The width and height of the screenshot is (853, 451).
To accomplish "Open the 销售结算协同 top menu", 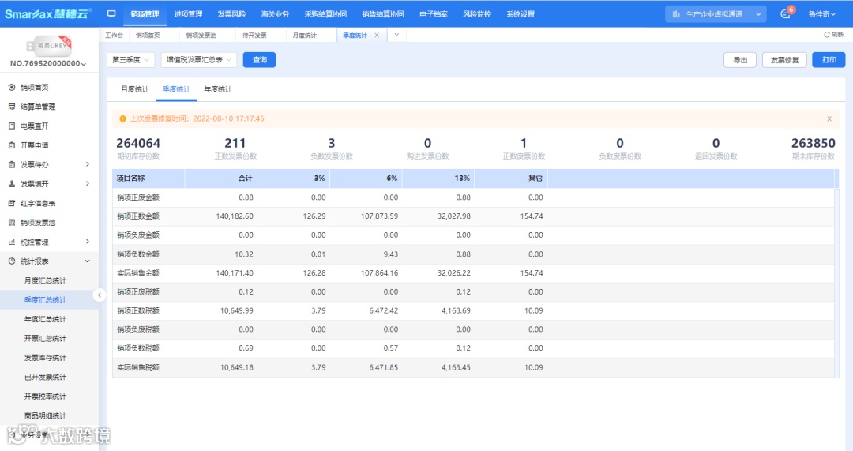I will 383,14.
